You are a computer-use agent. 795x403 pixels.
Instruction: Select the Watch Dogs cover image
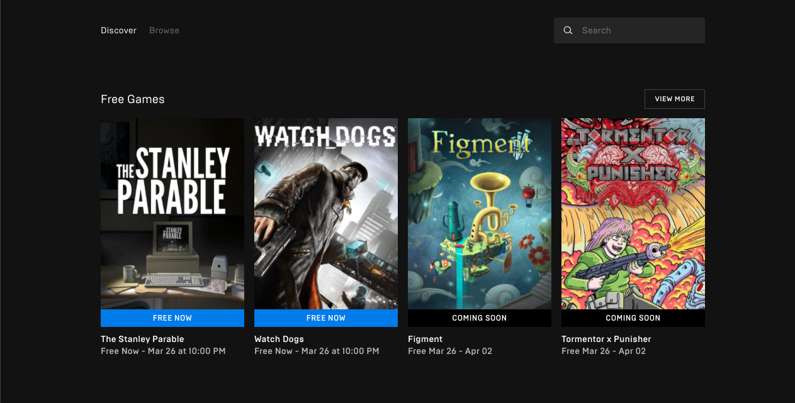(x=326, y=214)
